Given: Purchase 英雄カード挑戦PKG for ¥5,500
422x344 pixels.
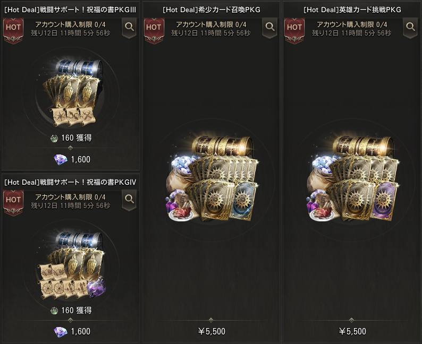Looking at the screenshot, I should coord(352,331).
